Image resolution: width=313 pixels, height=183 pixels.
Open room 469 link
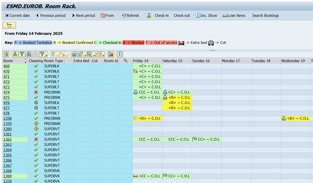tap(6, 66)
